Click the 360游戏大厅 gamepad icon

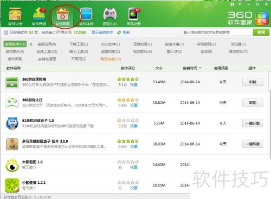click(12, 103)
